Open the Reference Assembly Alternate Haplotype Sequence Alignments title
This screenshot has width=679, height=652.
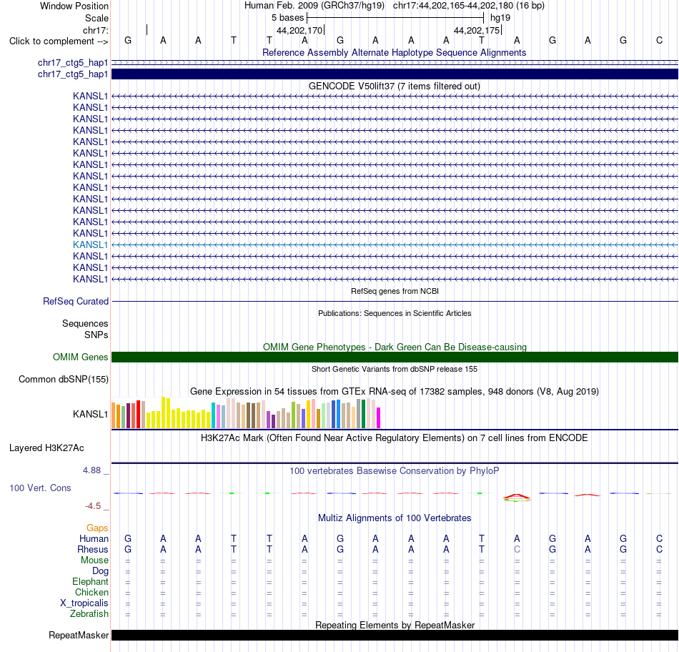coord(394,52)
